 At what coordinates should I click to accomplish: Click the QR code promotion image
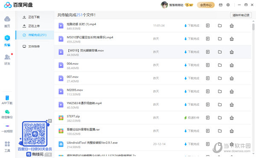(35, 134)
